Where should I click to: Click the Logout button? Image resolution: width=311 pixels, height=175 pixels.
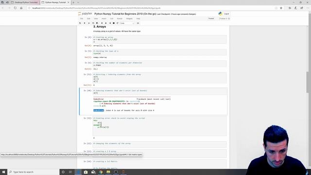pyautogui.click(x=226, y=14)
